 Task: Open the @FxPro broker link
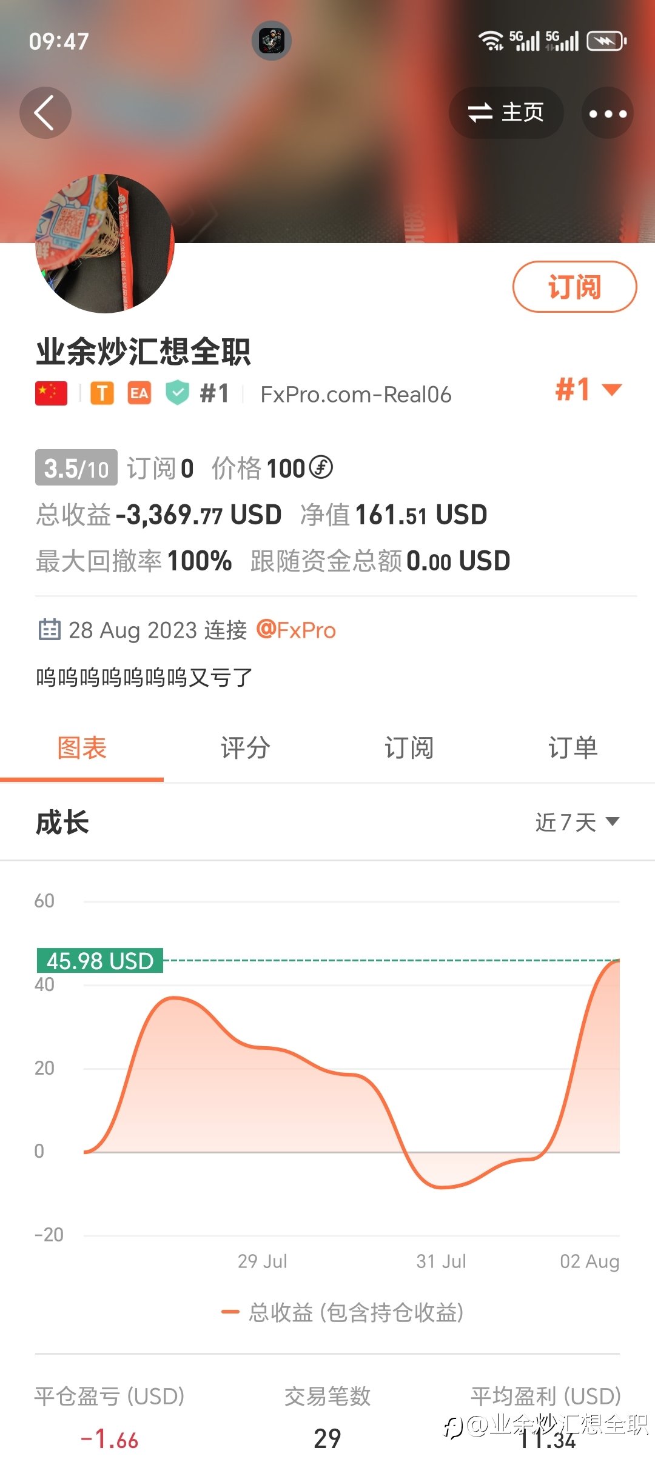click(x=296, y=630)
